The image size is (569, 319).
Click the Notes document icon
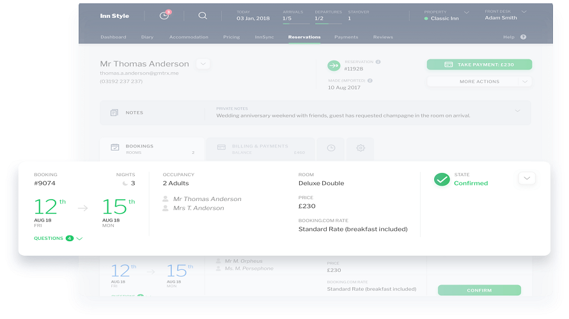tap(114, 113)
